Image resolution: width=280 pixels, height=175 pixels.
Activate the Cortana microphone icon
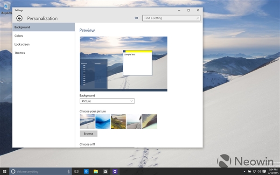(x=69, y=171)
